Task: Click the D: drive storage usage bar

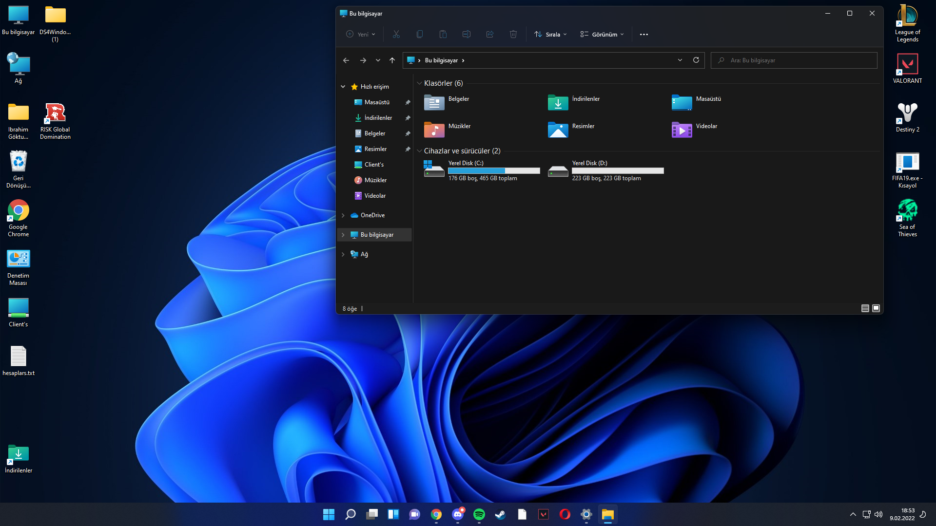Action: (618, 171)
